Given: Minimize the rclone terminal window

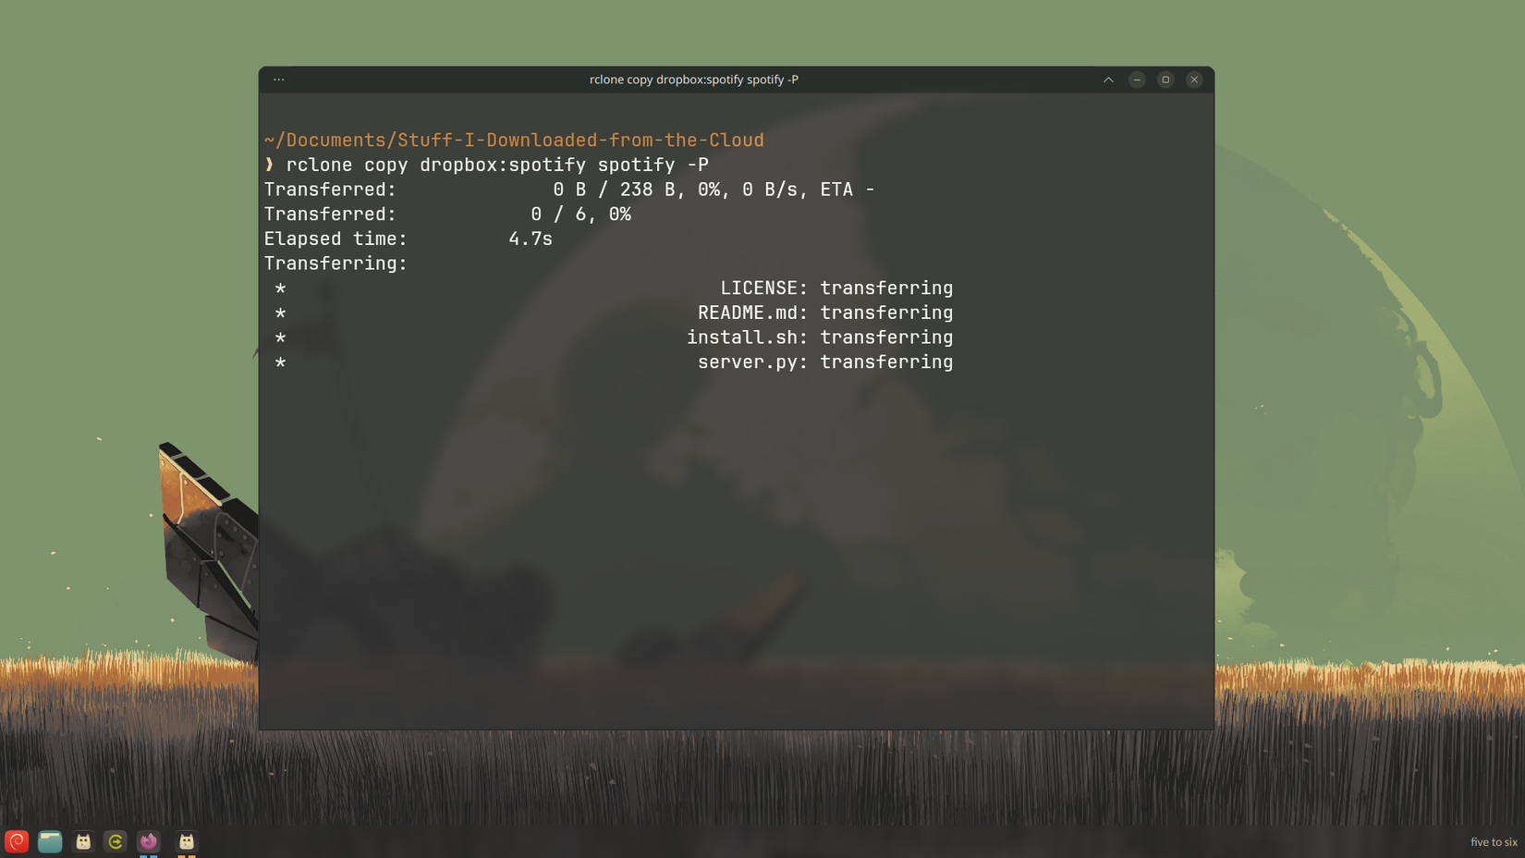Looking at the screenshot, I should click(1137, 80).
